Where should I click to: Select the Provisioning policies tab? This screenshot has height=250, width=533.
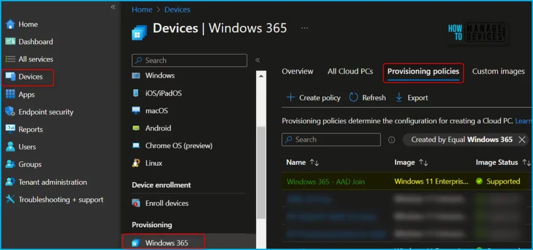point(423,72)
